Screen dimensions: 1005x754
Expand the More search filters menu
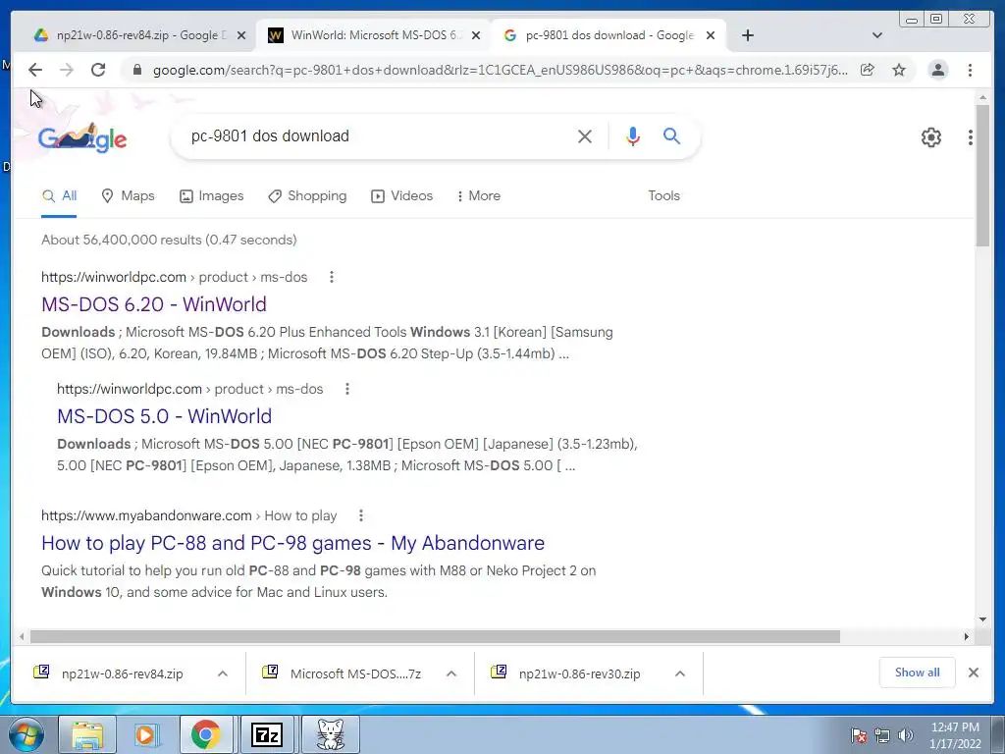(478, 196)
